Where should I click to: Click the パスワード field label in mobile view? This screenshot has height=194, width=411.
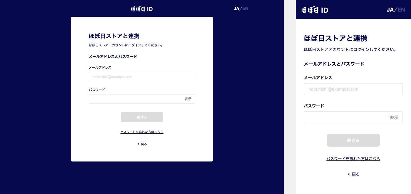pos(314,106)
